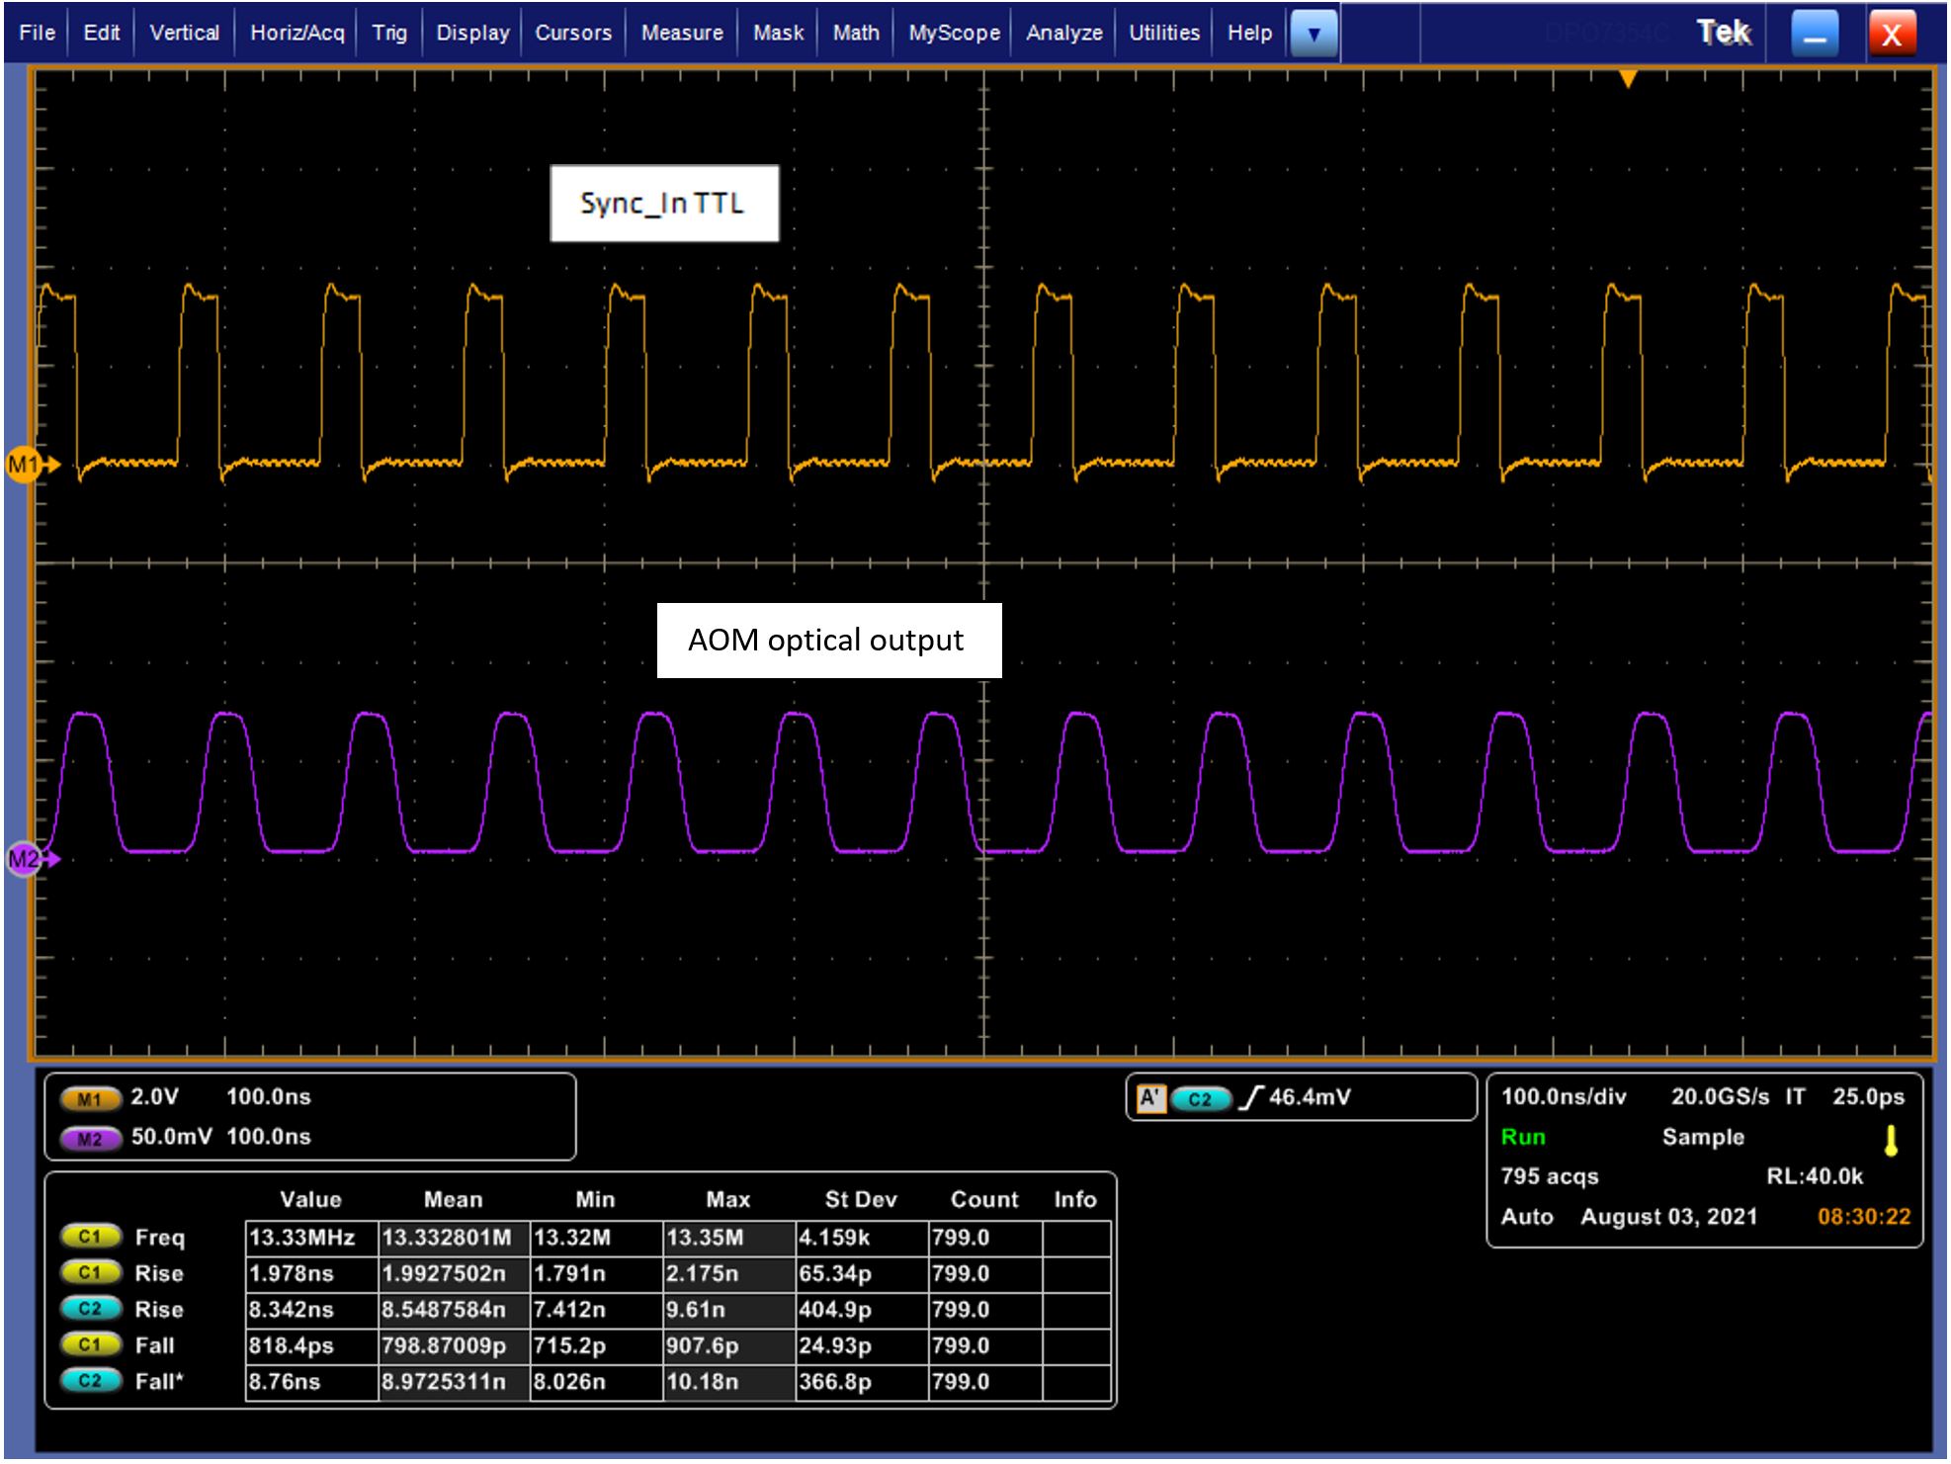Click the trigger level 46.4mV readout
1951x1464 pixels.
1309,1097
